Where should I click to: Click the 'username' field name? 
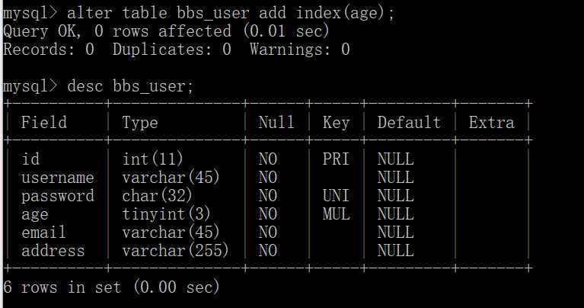point(58,178)
